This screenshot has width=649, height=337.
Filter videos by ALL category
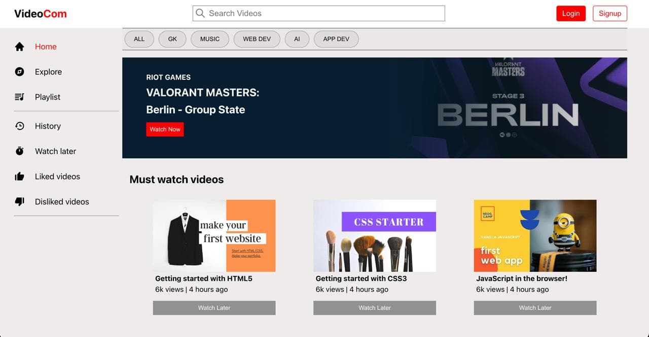point(139,39)
